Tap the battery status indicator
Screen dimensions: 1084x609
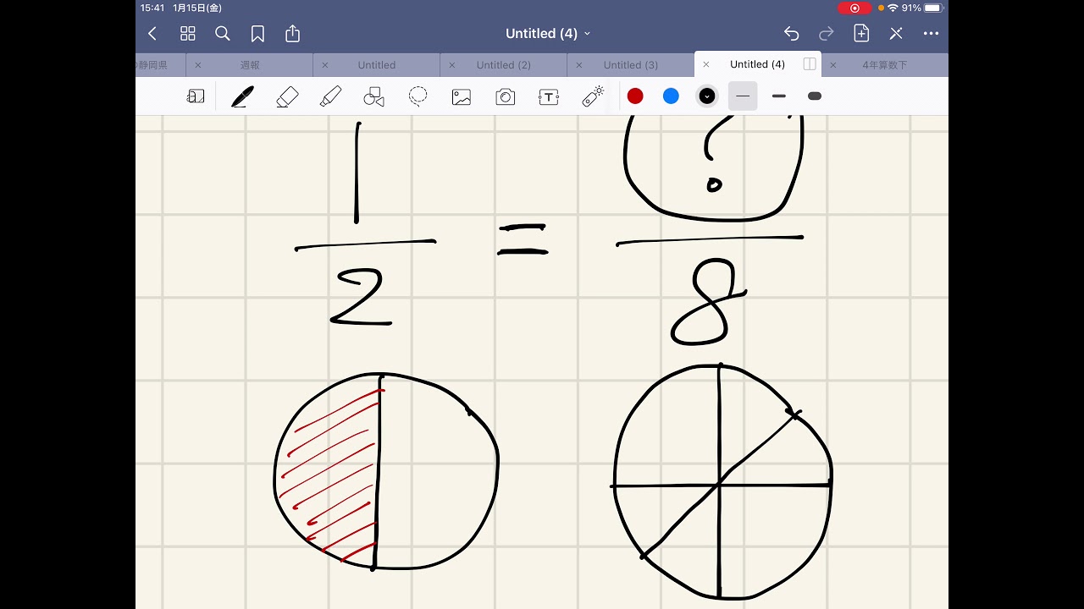tap(933, 8)
